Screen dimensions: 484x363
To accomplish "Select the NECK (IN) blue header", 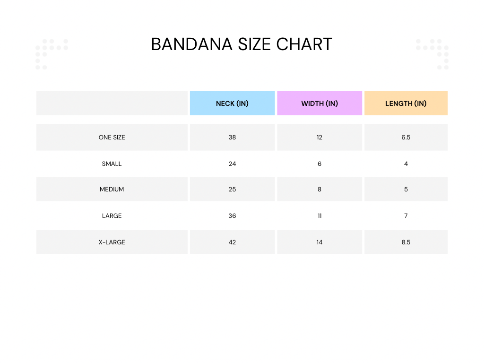I will pos(232,104).
